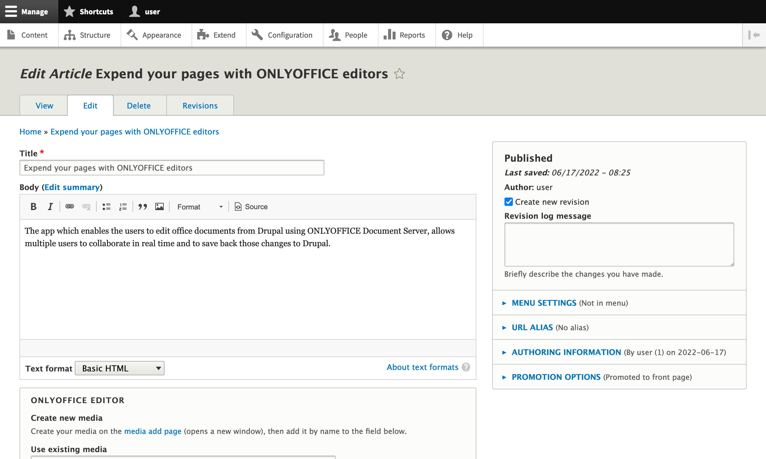Screen dimensions: 766x459
Task: Insert a block quote in the editor
Action: (x=142, y=206)
